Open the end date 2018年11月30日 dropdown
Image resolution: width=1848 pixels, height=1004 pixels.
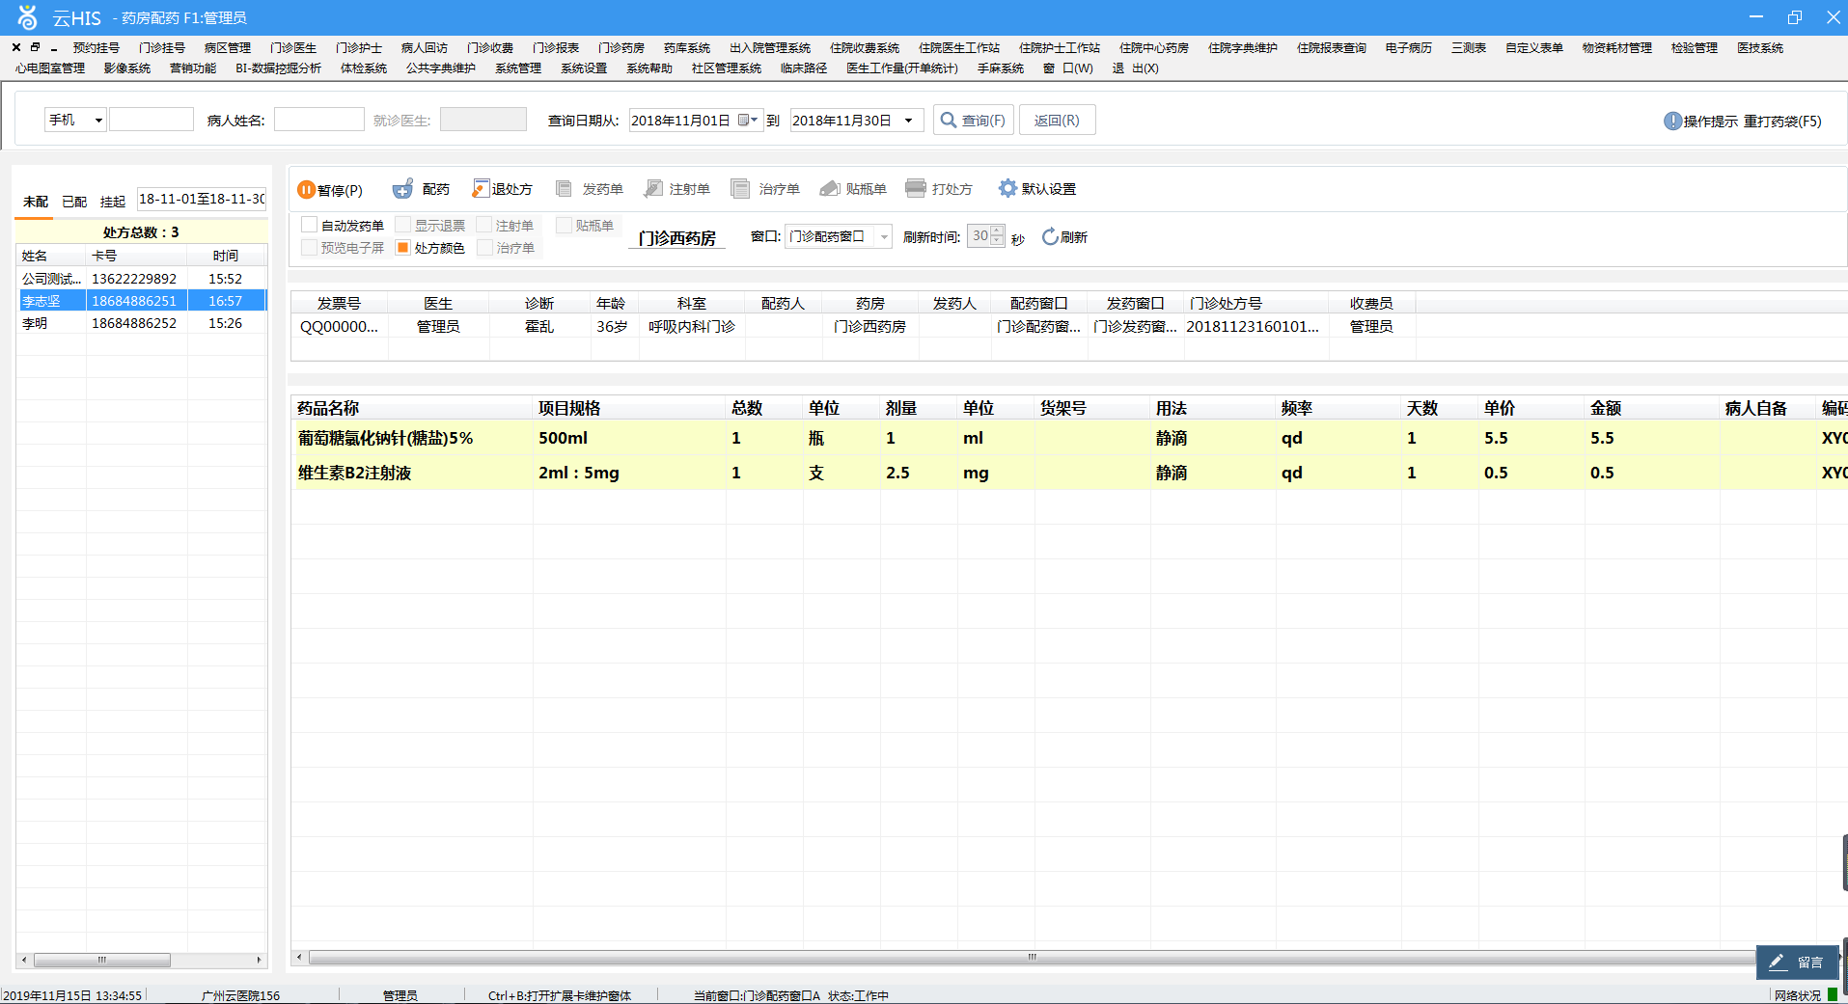pyautogui.click(x=908, y=121)
